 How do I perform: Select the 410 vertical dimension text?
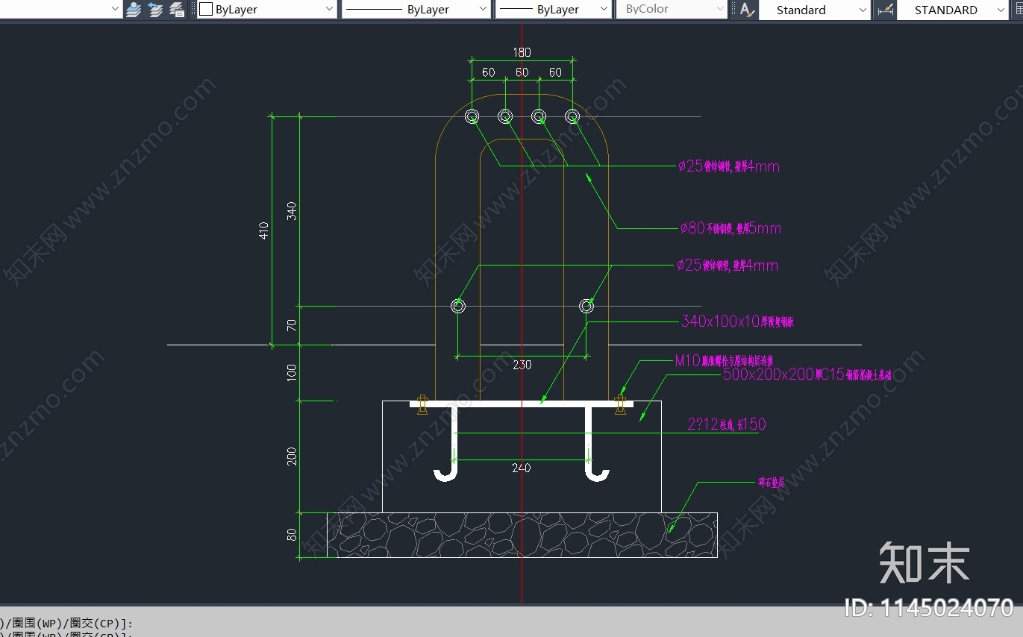263,230
